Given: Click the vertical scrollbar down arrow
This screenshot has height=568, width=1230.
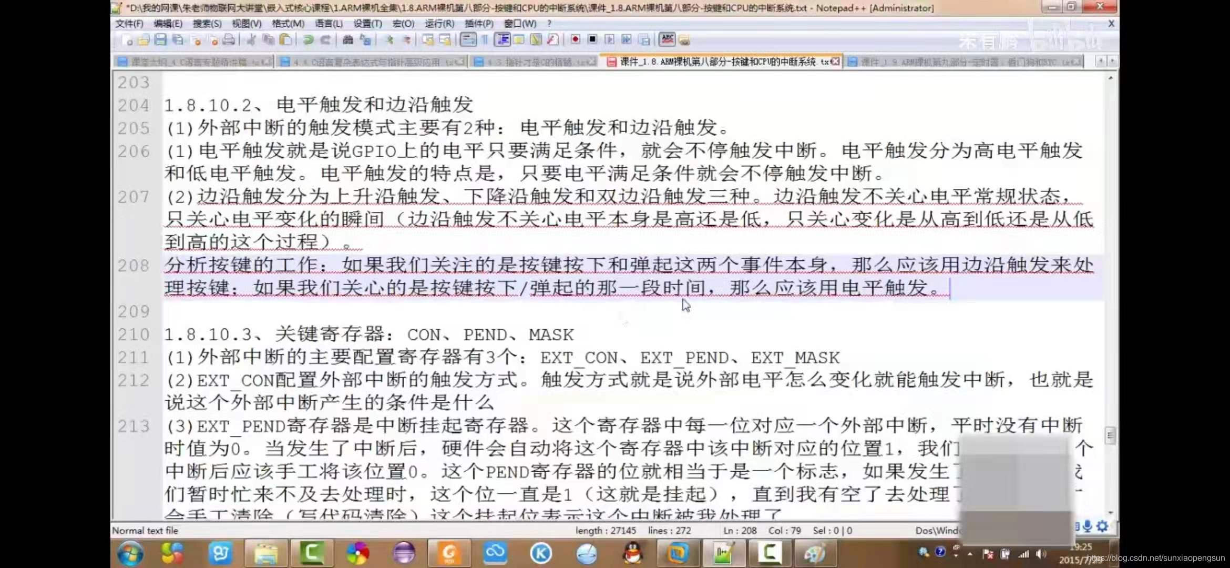Looking at the screenshot, I should coord(1110,513).
